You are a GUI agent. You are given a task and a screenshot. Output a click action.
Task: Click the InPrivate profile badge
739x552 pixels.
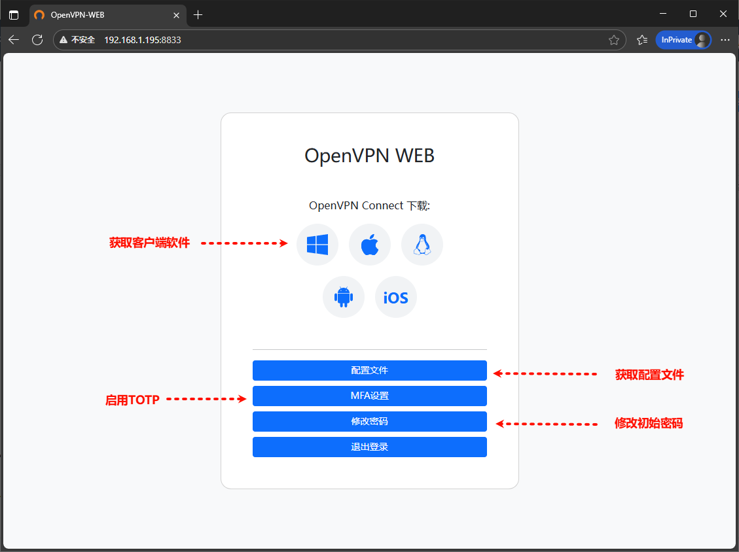[x=683, y=40]
